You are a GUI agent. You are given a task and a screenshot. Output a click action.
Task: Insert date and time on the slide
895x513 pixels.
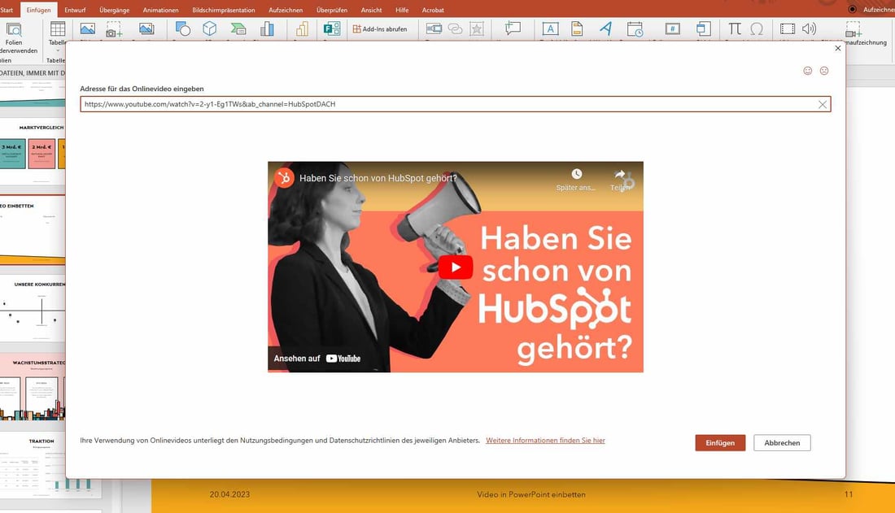pyautogui.click(x=635, y=29)
